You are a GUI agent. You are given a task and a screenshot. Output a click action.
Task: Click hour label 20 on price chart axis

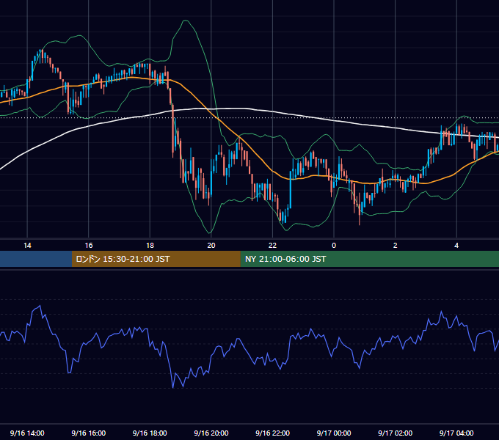(211, 246)
